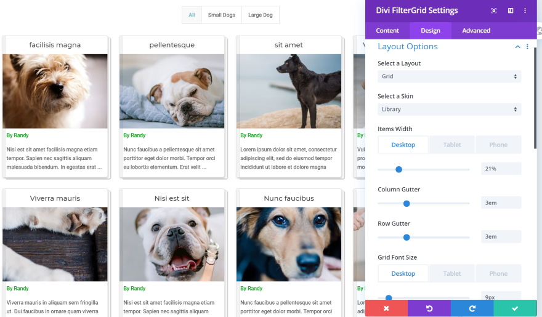Open the facilisis magna card title
Screen dimensions: 542x317
coord(55,45)
